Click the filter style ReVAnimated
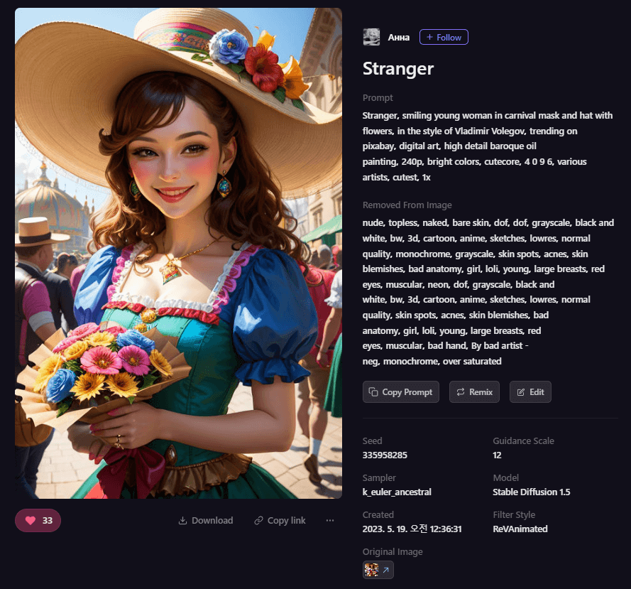This screenshot has width=631, height=589. point(520,529)
